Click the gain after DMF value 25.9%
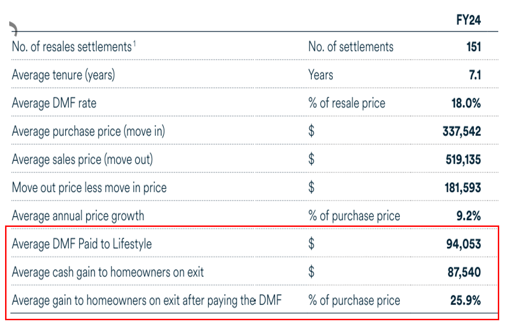 point(465,300)
